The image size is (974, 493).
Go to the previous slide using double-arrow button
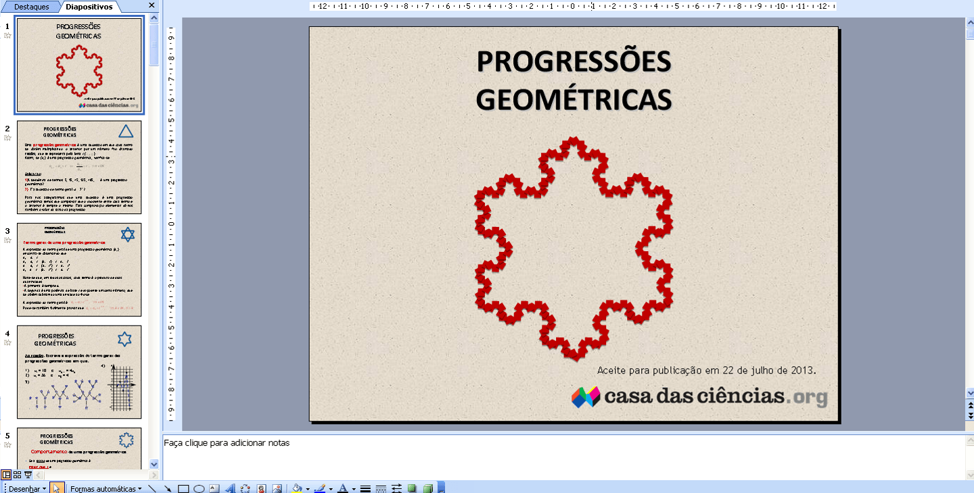pyautogui.click(x=969, y=404)
